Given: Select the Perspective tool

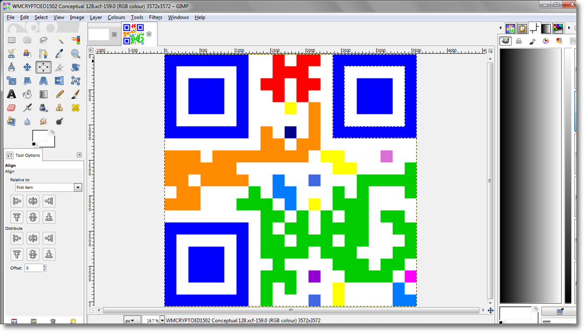Looking at the screenshot, I should coord(43,81).
